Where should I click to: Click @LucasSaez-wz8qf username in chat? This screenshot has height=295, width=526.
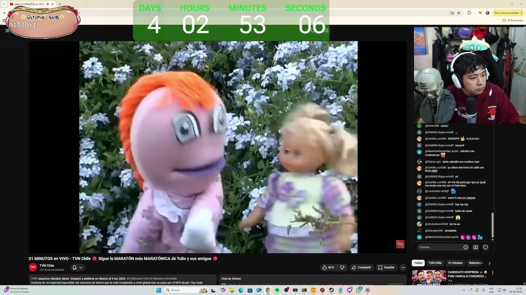tap(437, 191)
